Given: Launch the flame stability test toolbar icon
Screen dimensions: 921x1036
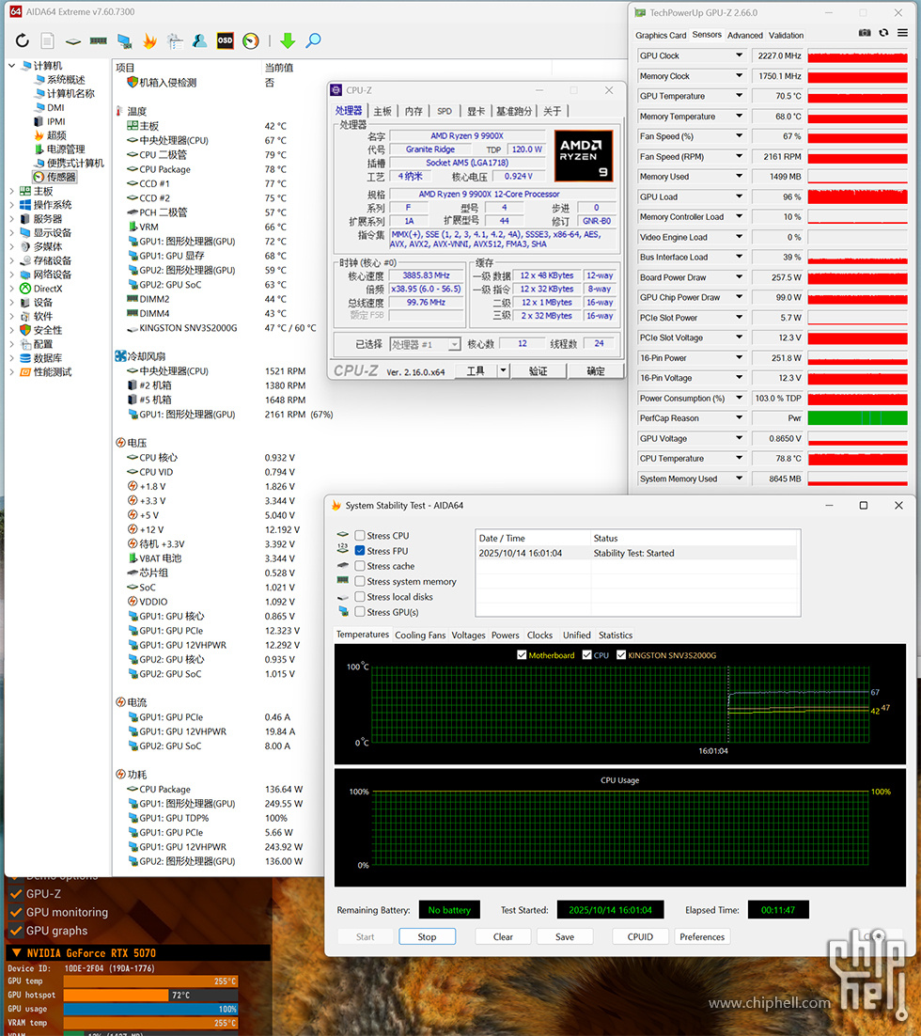Looking at the screenshot, I should [x=149, y=40].
